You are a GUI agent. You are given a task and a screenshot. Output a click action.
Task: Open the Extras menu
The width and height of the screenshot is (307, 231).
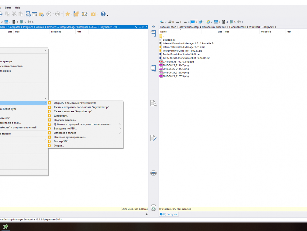(8, 8)
